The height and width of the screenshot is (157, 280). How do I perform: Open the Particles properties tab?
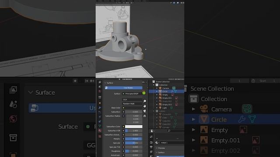point(100,113)
